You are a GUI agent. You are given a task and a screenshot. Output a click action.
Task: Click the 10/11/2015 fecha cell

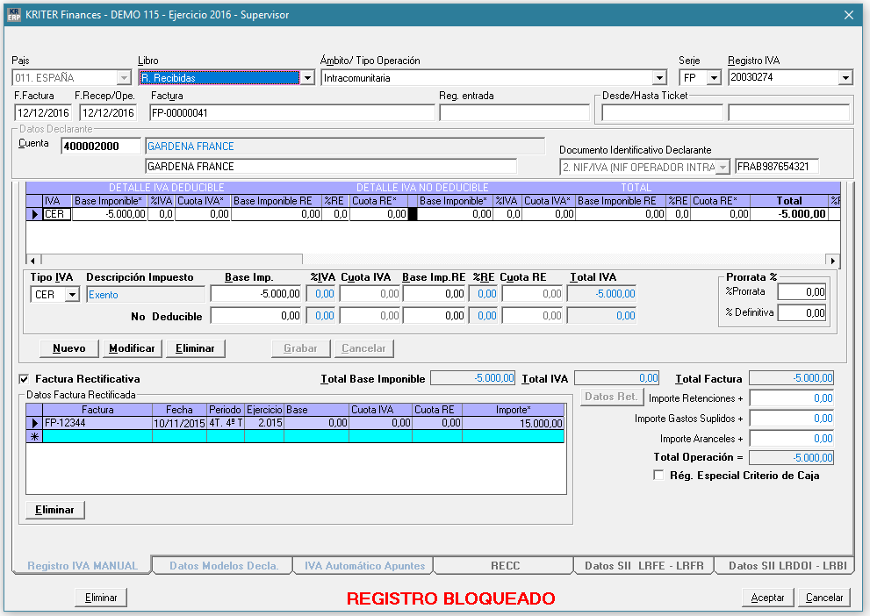(179, 423)
